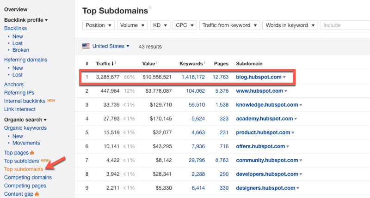Expand arrow next to academy.hubspot.com

296,119
